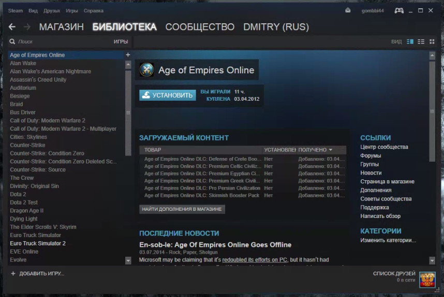
Task: Open Дополнения link
Action: pyautogui.click(x=376, y=190)
